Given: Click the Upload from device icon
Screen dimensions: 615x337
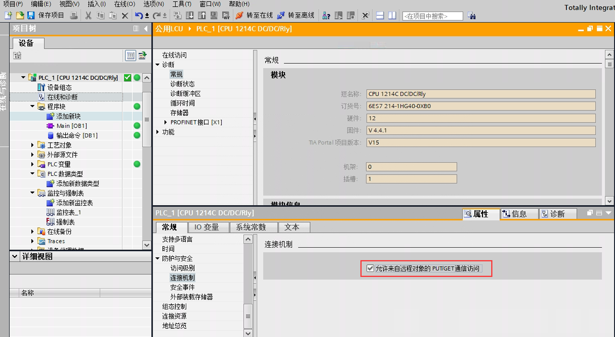Looking at the screenshot, I should [202, 16].
